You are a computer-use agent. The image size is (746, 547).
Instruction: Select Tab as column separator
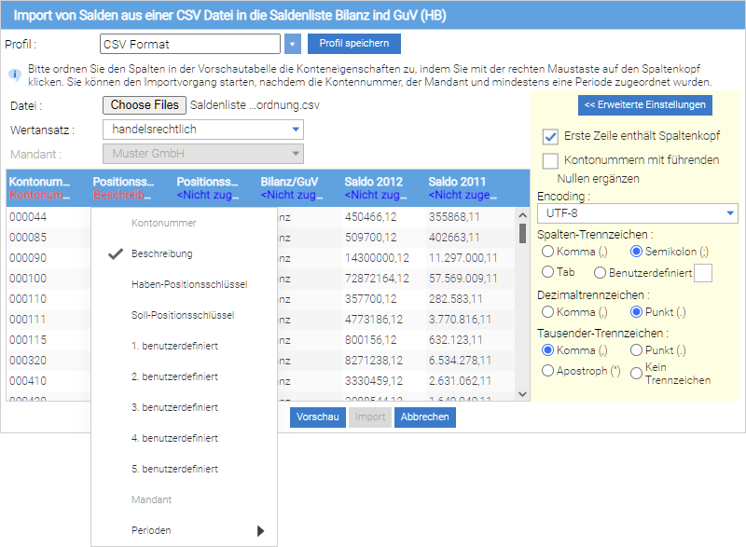pos(547,272)
